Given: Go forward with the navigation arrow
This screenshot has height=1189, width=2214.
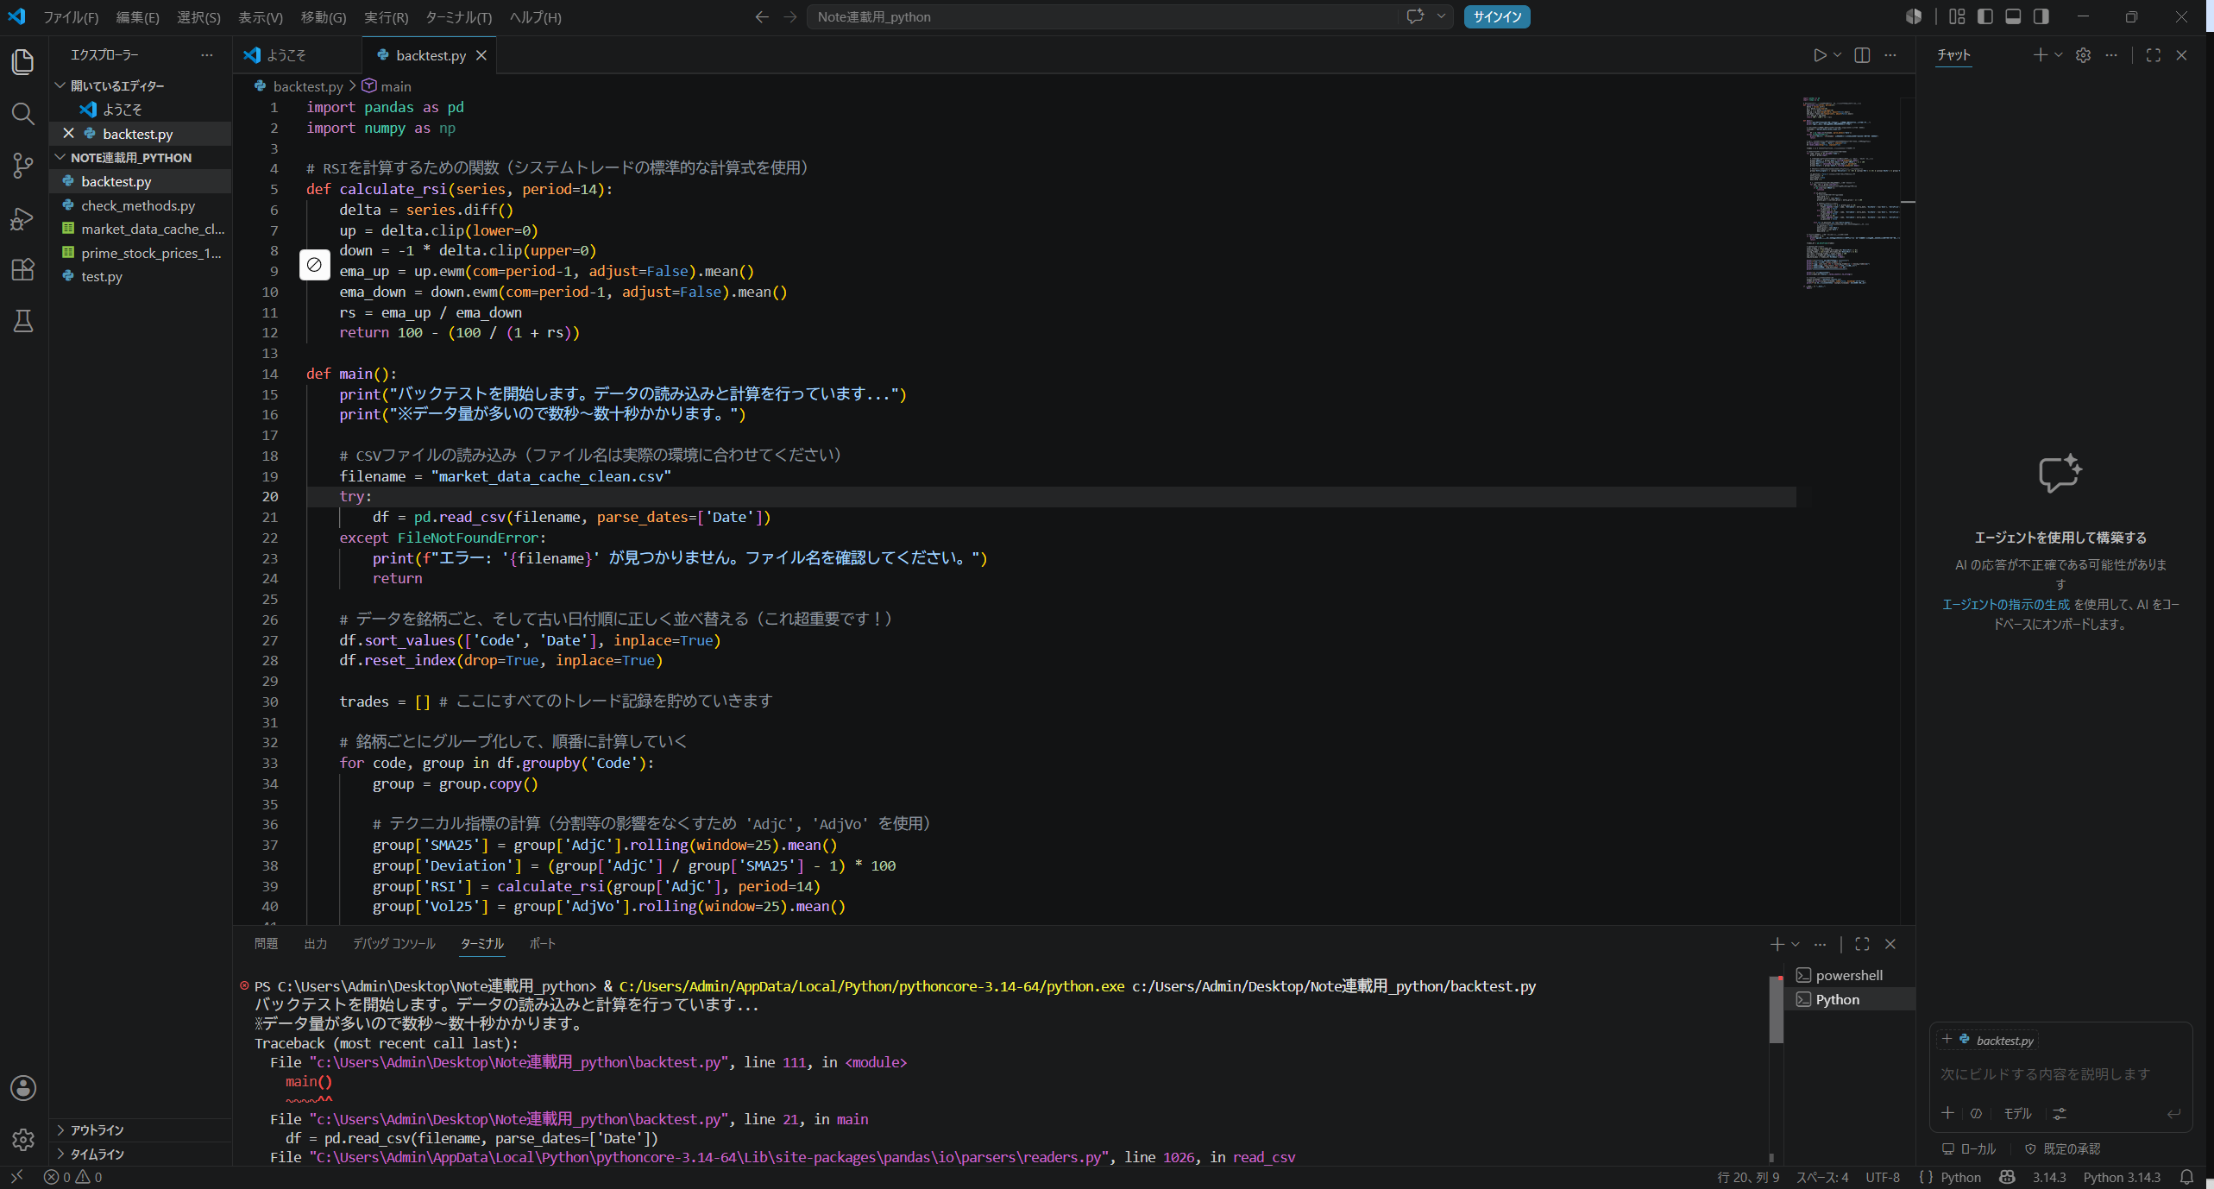Looking at the screenshot, I should [790, 17].
